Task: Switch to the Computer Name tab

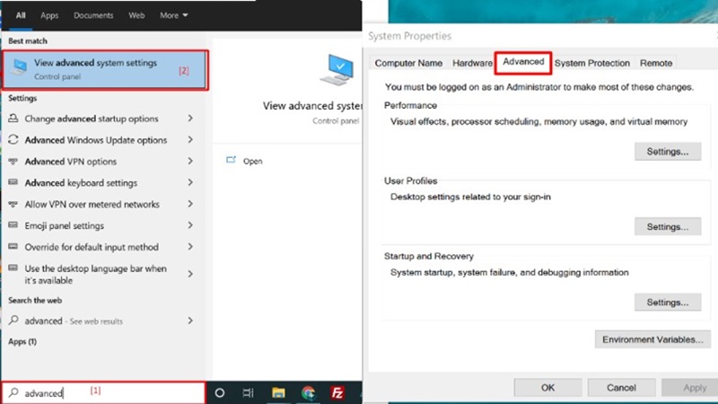Action: [x=408, y=63]
